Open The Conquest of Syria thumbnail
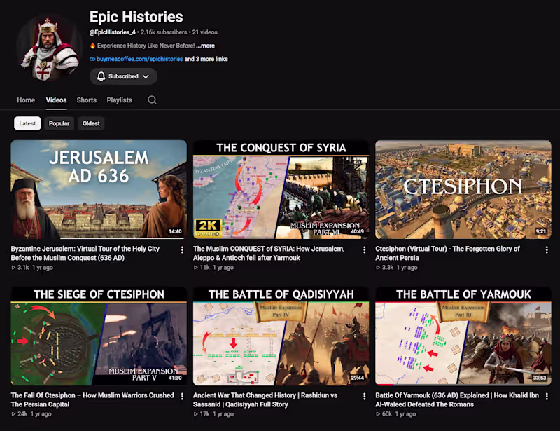Image resolution: width=560 pixels, height=431 pixels. click(281, 189)
